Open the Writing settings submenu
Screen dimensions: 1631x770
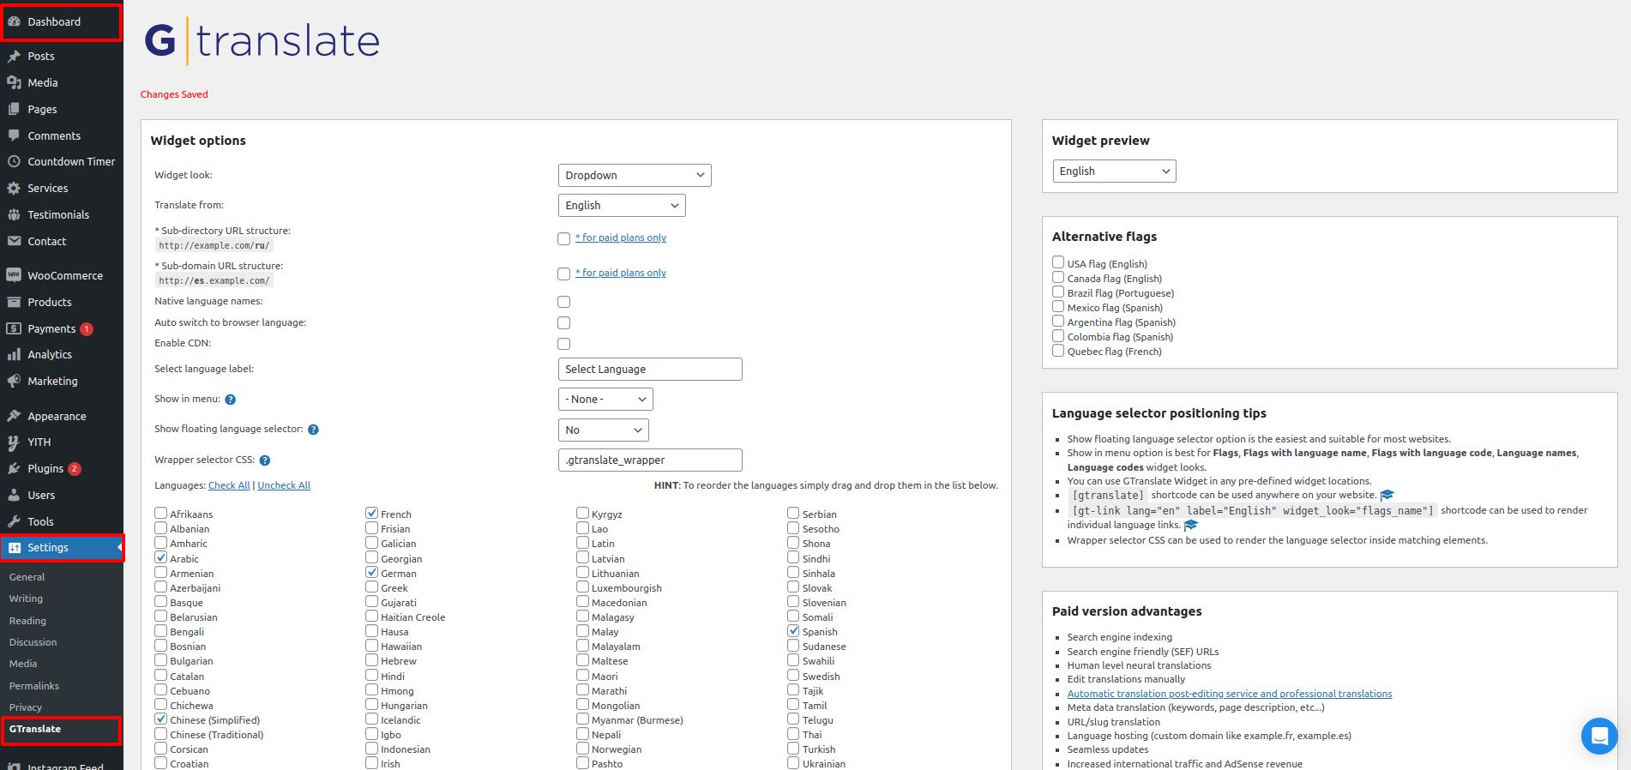coord(26,599)
